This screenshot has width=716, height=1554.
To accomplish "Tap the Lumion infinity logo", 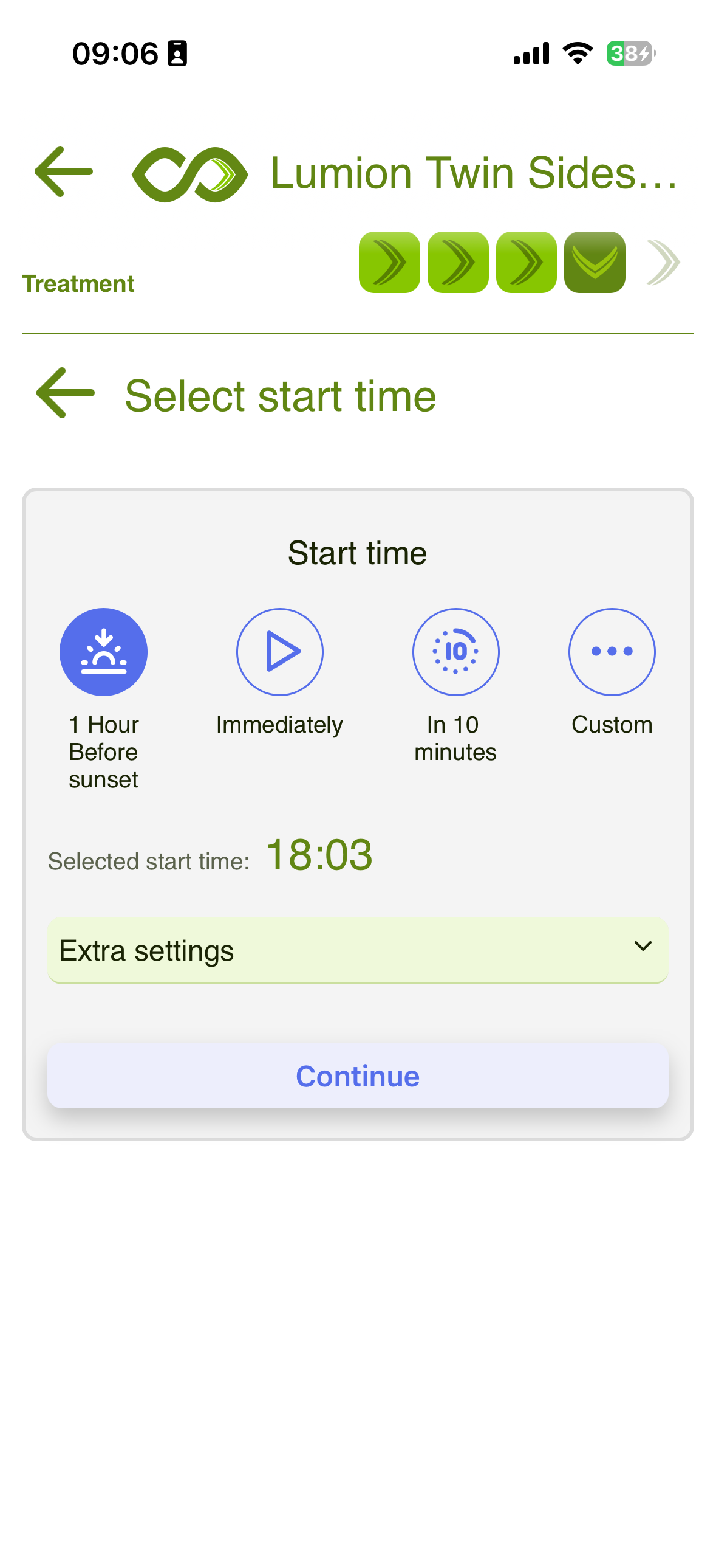I will click(190, 174).
